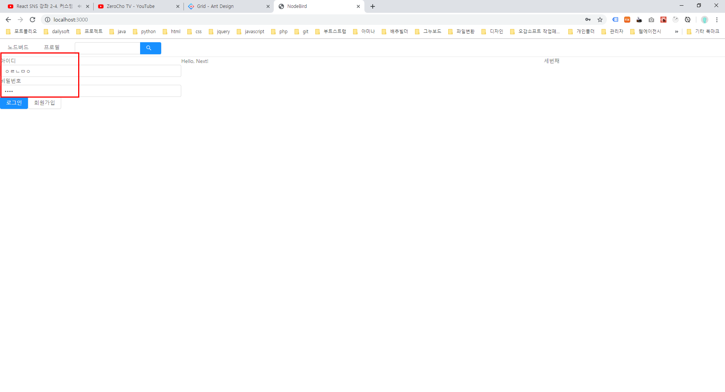Click the 비밀번호 password field
Viewport: 725px width, 392px height.
91,91
